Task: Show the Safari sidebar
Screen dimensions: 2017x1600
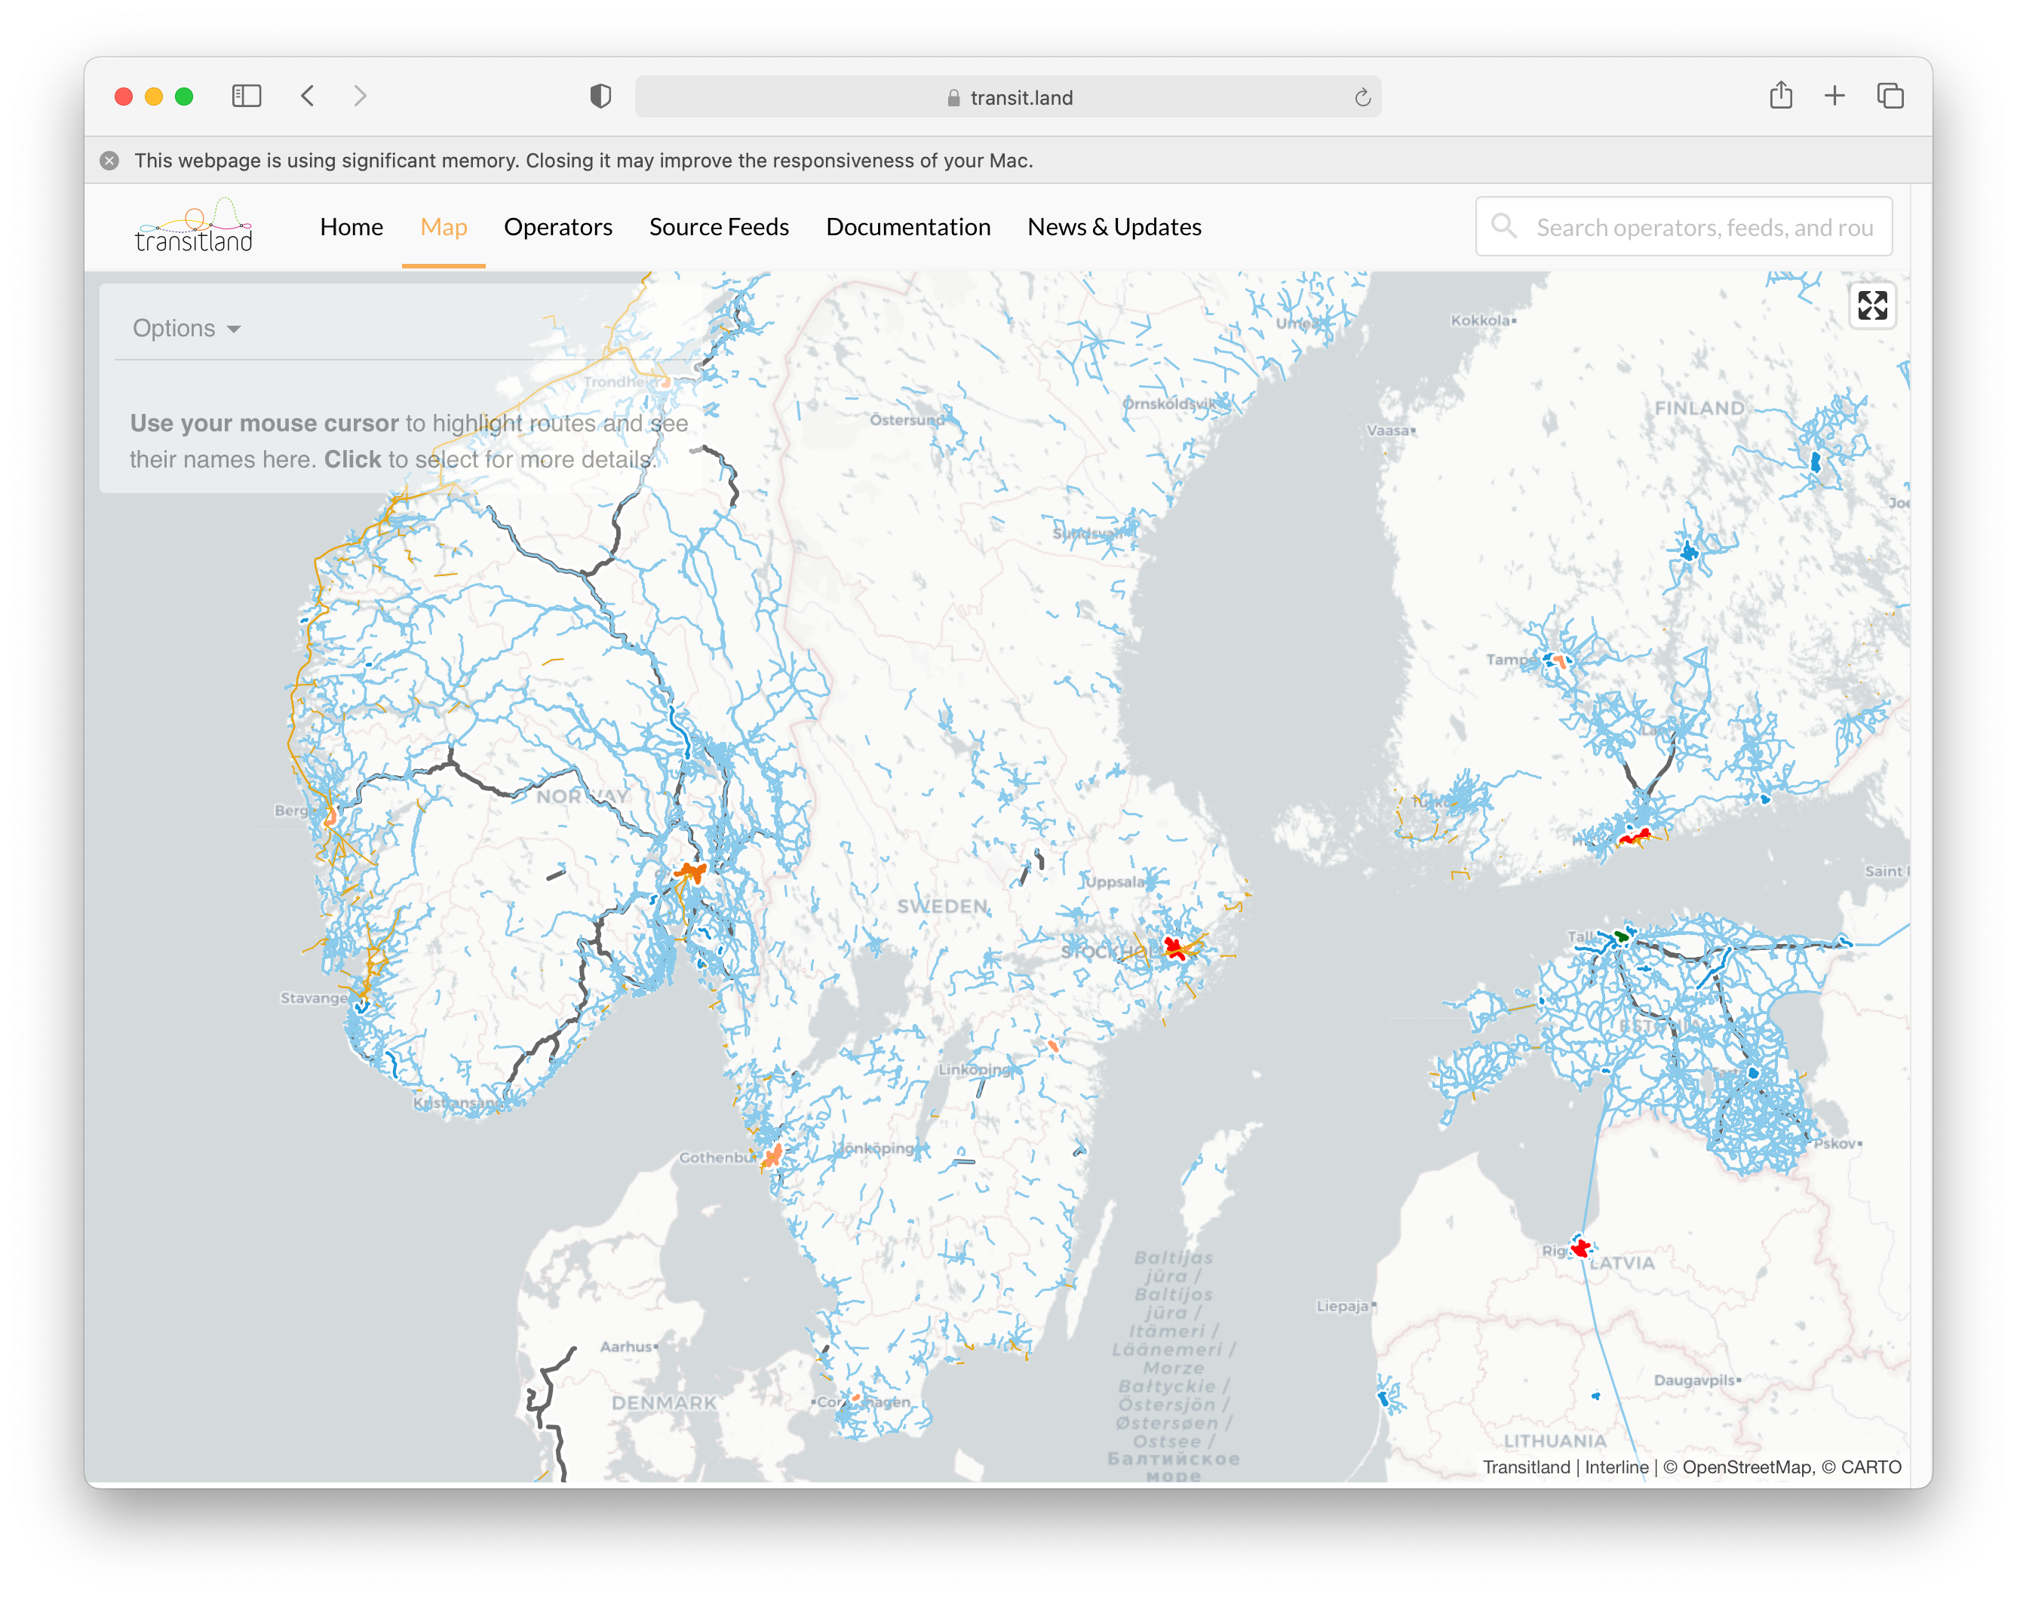Action: click(246, 97)
